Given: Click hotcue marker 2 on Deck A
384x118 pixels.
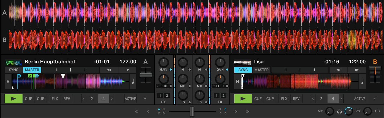Looking at the screenshot, I should (30, 76).
